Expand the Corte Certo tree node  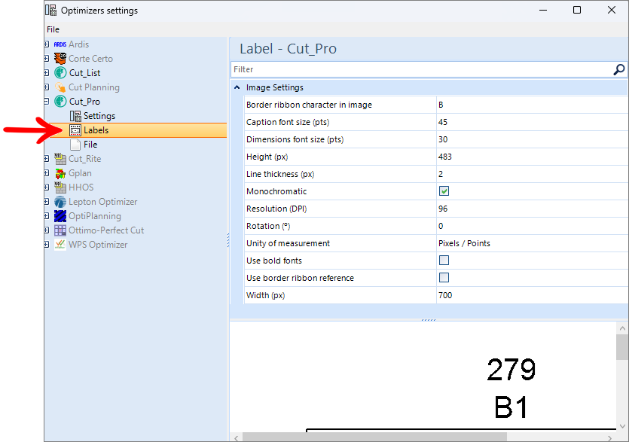tap(47, 59)
